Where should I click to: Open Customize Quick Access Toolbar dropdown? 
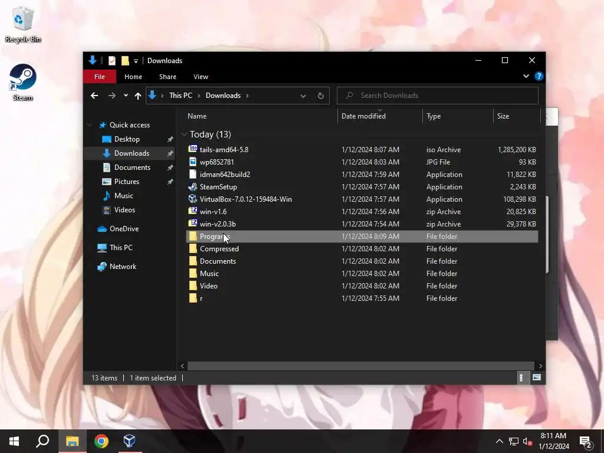(x=136, y=61)
